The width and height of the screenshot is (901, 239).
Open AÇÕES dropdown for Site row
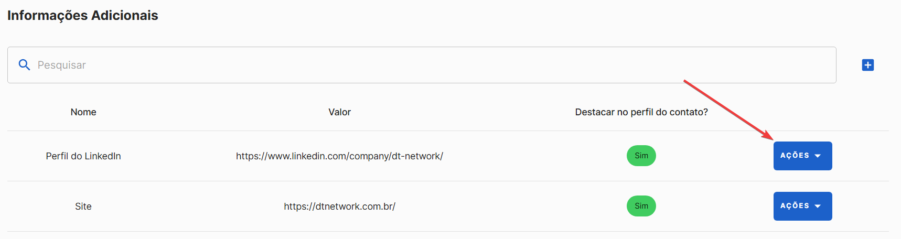pos(802,206)
